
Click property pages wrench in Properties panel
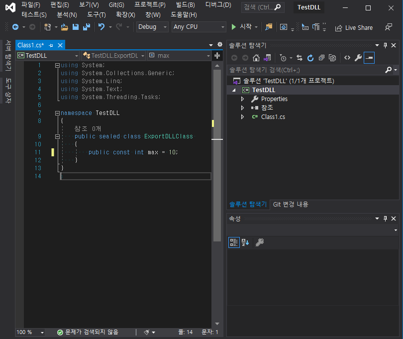click(x=260, y=242)
